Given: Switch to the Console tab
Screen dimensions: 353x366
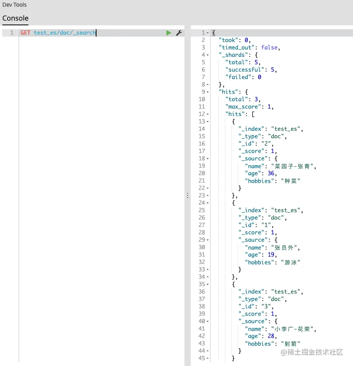Looking at the screenshot, I should 16,18.
